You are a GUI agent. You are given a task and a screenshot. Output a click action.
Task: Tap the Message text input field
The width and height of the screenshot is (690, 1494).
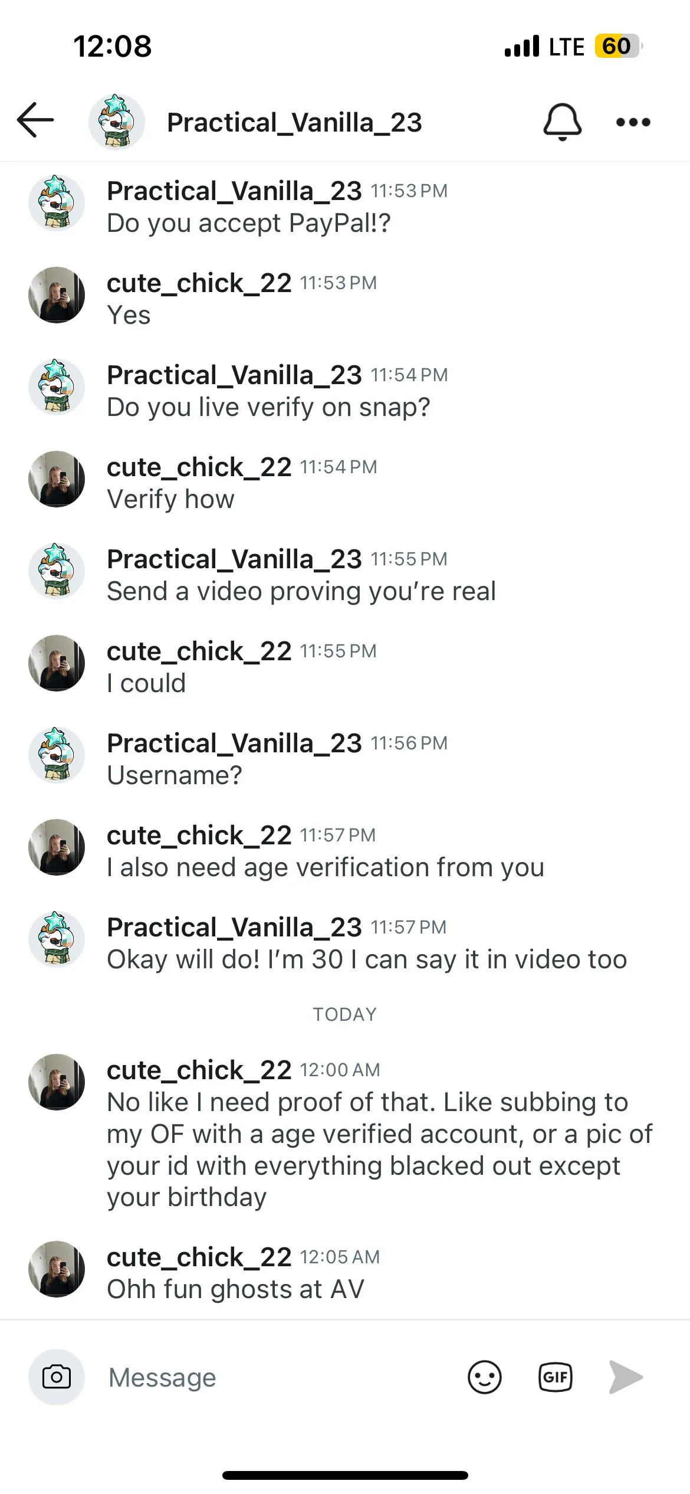pos(277,1377)
